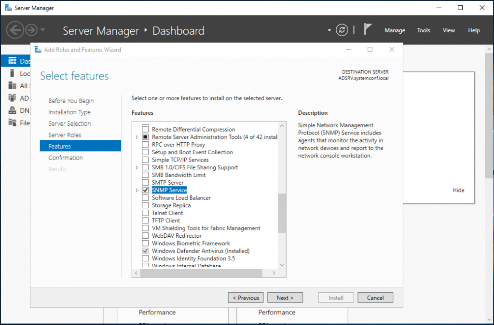Click the back navigation arrow
Image resolution: width=494 pixels, height=325 pixels.
(15, 30)
